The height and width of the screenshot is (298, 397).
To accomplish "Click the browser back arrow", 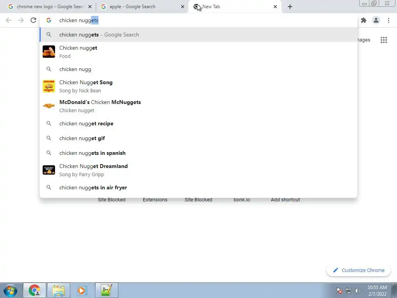I will (9, 20).
